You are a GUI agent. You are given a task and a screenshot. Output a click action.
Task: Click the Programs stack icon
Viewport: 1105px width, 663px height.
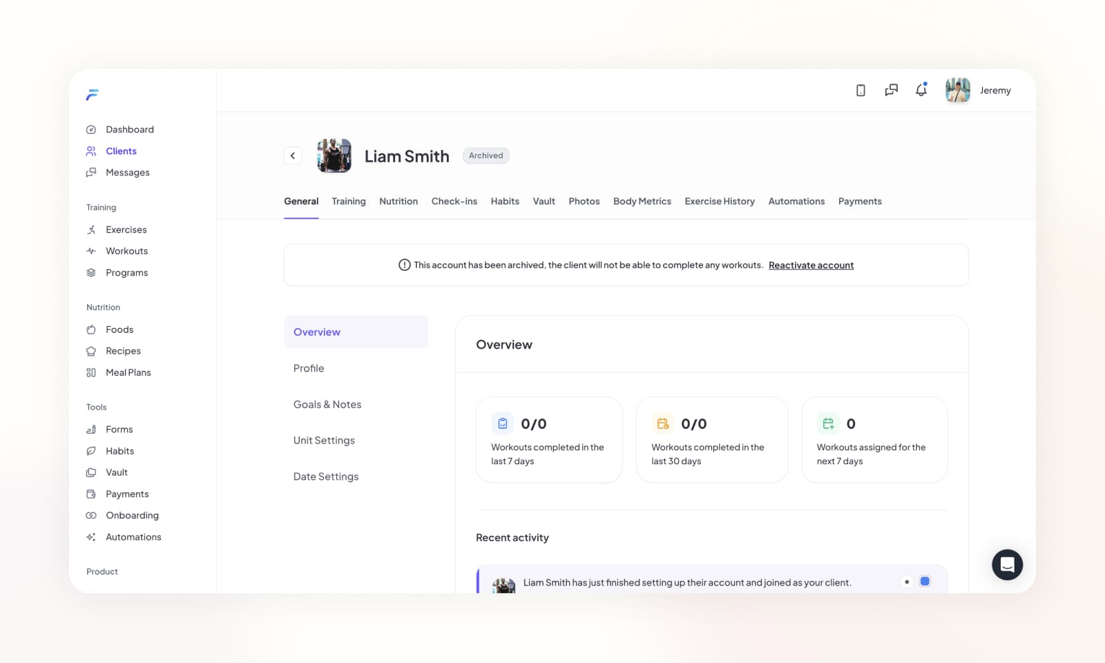click(91, 273)
